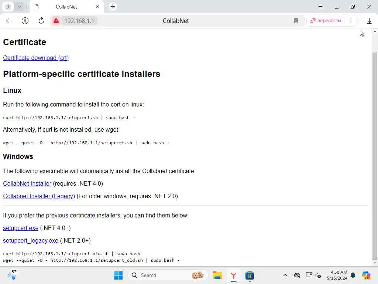Screen dimensions: 378x284
Task: Expand the tab list dropdown arrow
Action: [19, 7]
